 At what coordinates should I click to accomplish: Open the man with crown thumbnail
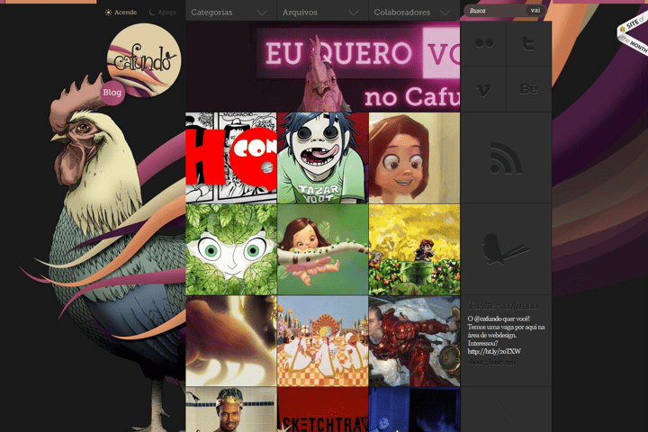click(x=231, y=409)
